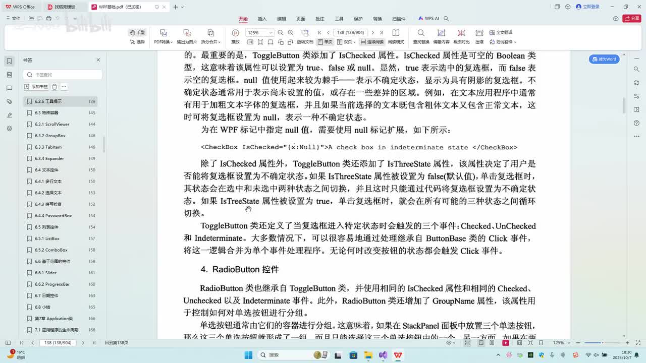Click the bookmarks panel scrollbar
This screenshot has width=646, height=363.
104,144
